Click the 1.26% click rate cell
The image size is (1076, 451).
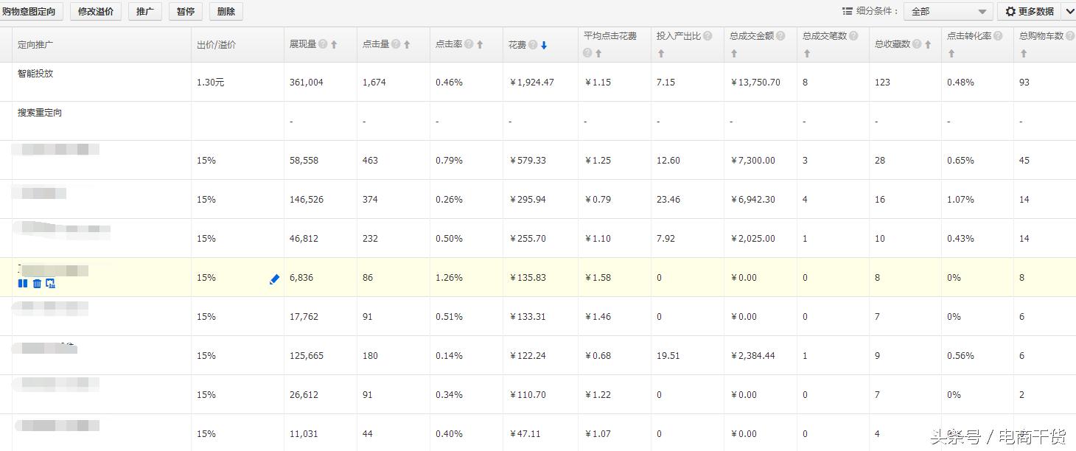pos(450,278)
